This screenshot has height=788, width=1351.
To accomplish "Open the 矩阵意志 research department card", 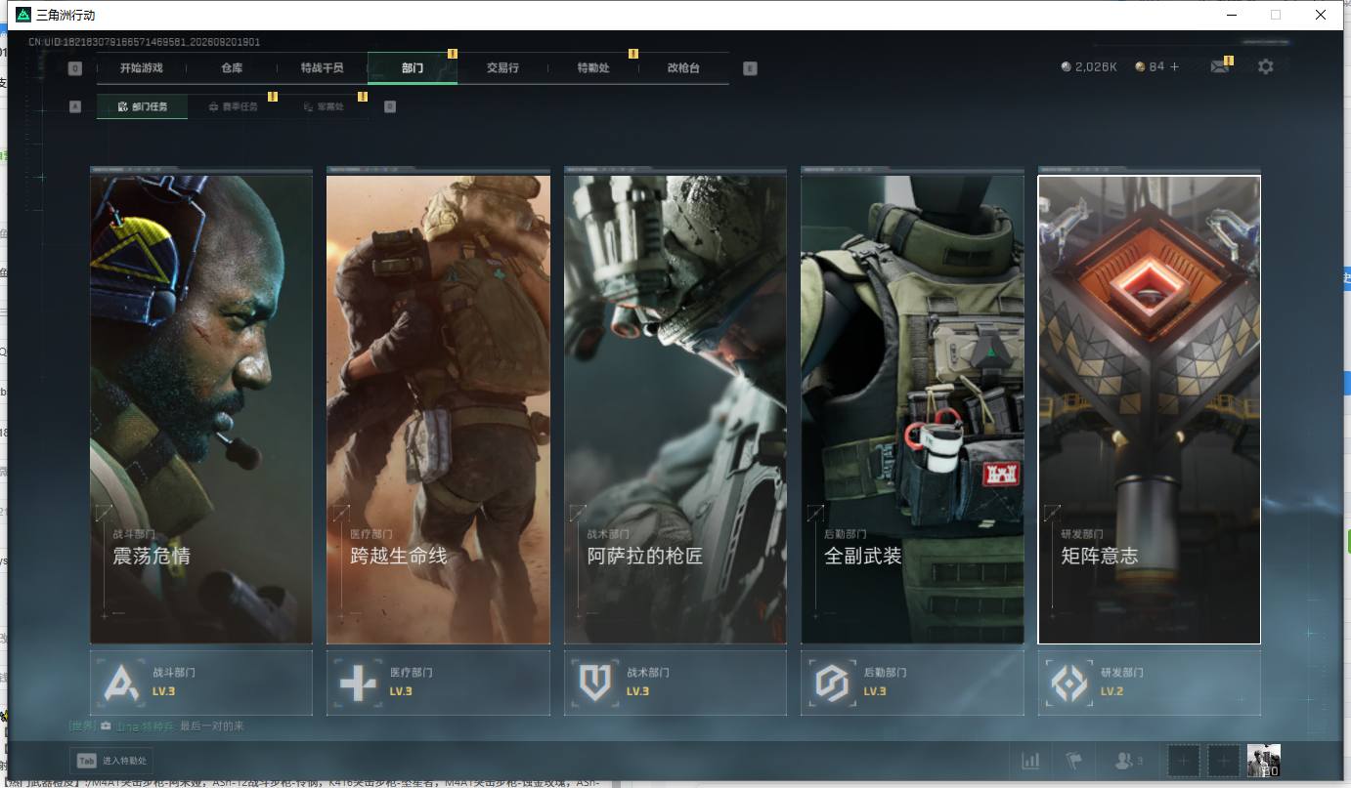I will 1150,409.
